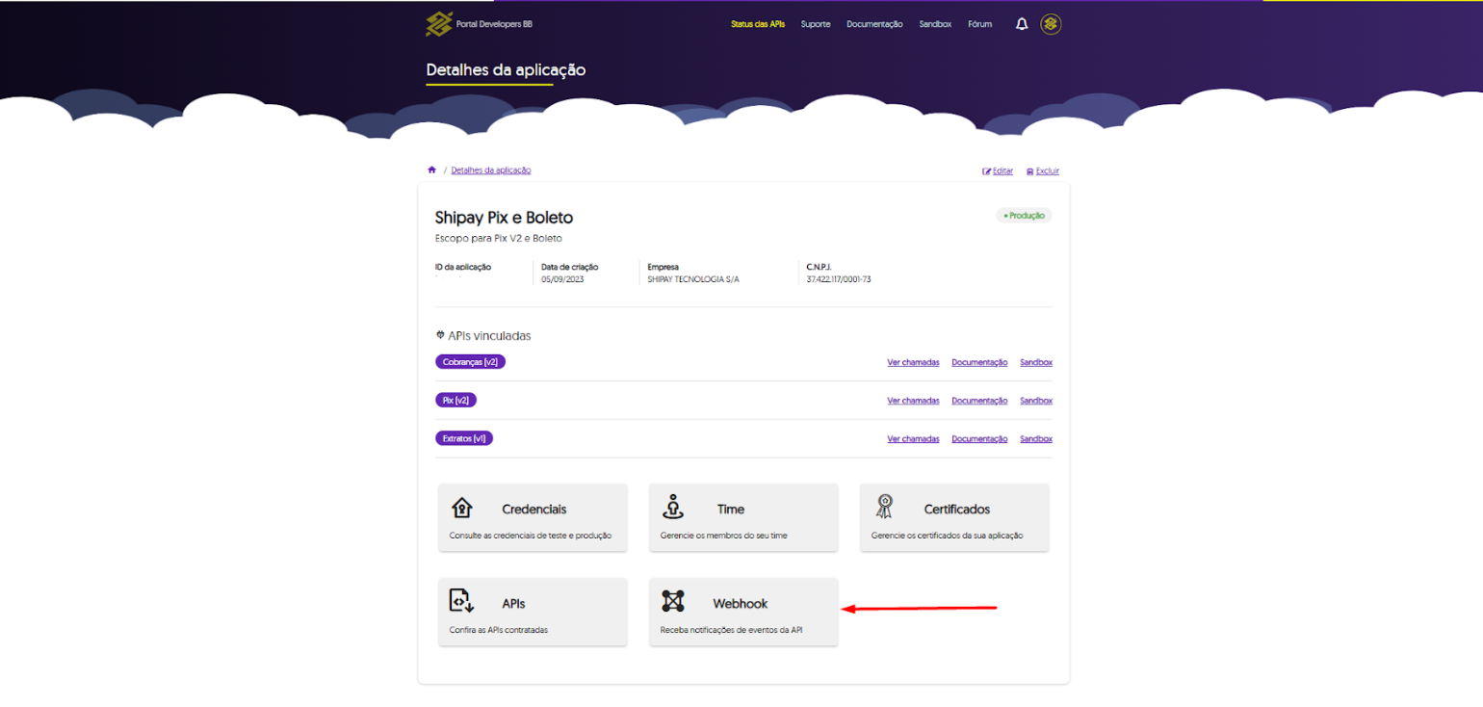
Task: Click the APIs code file icon
Action: click(x=462, y=601)
